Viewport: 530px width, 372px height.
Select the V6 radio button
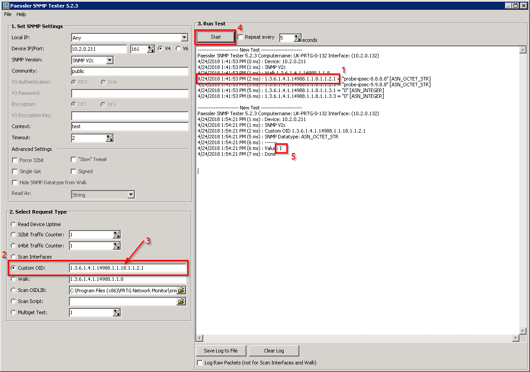(x=178, y=49)
